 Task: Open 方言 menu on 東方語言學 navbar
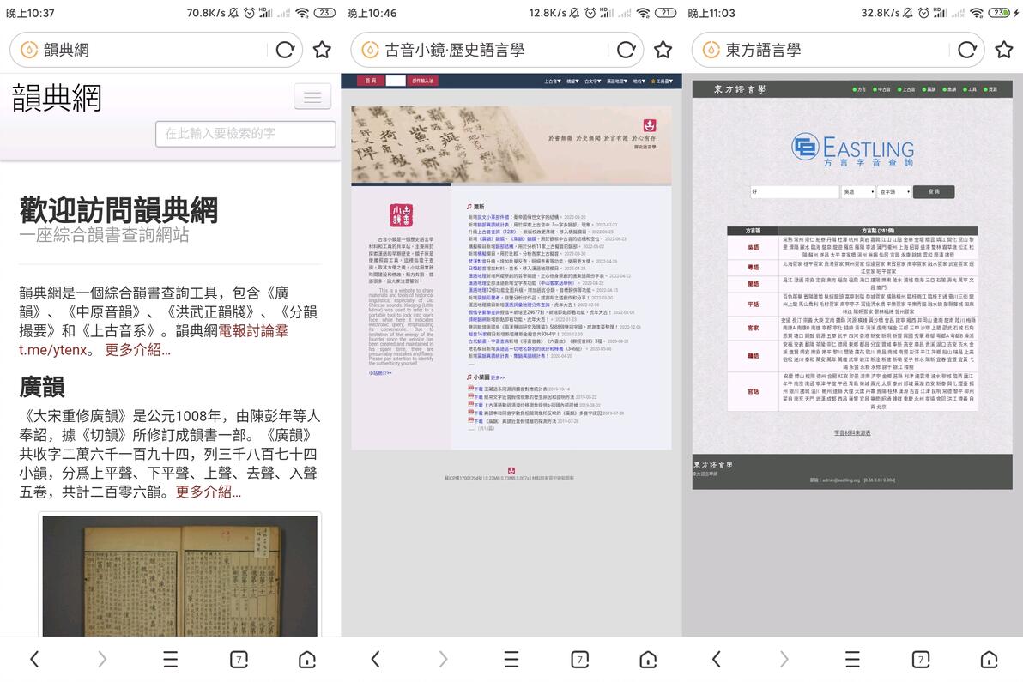[859, 89]
